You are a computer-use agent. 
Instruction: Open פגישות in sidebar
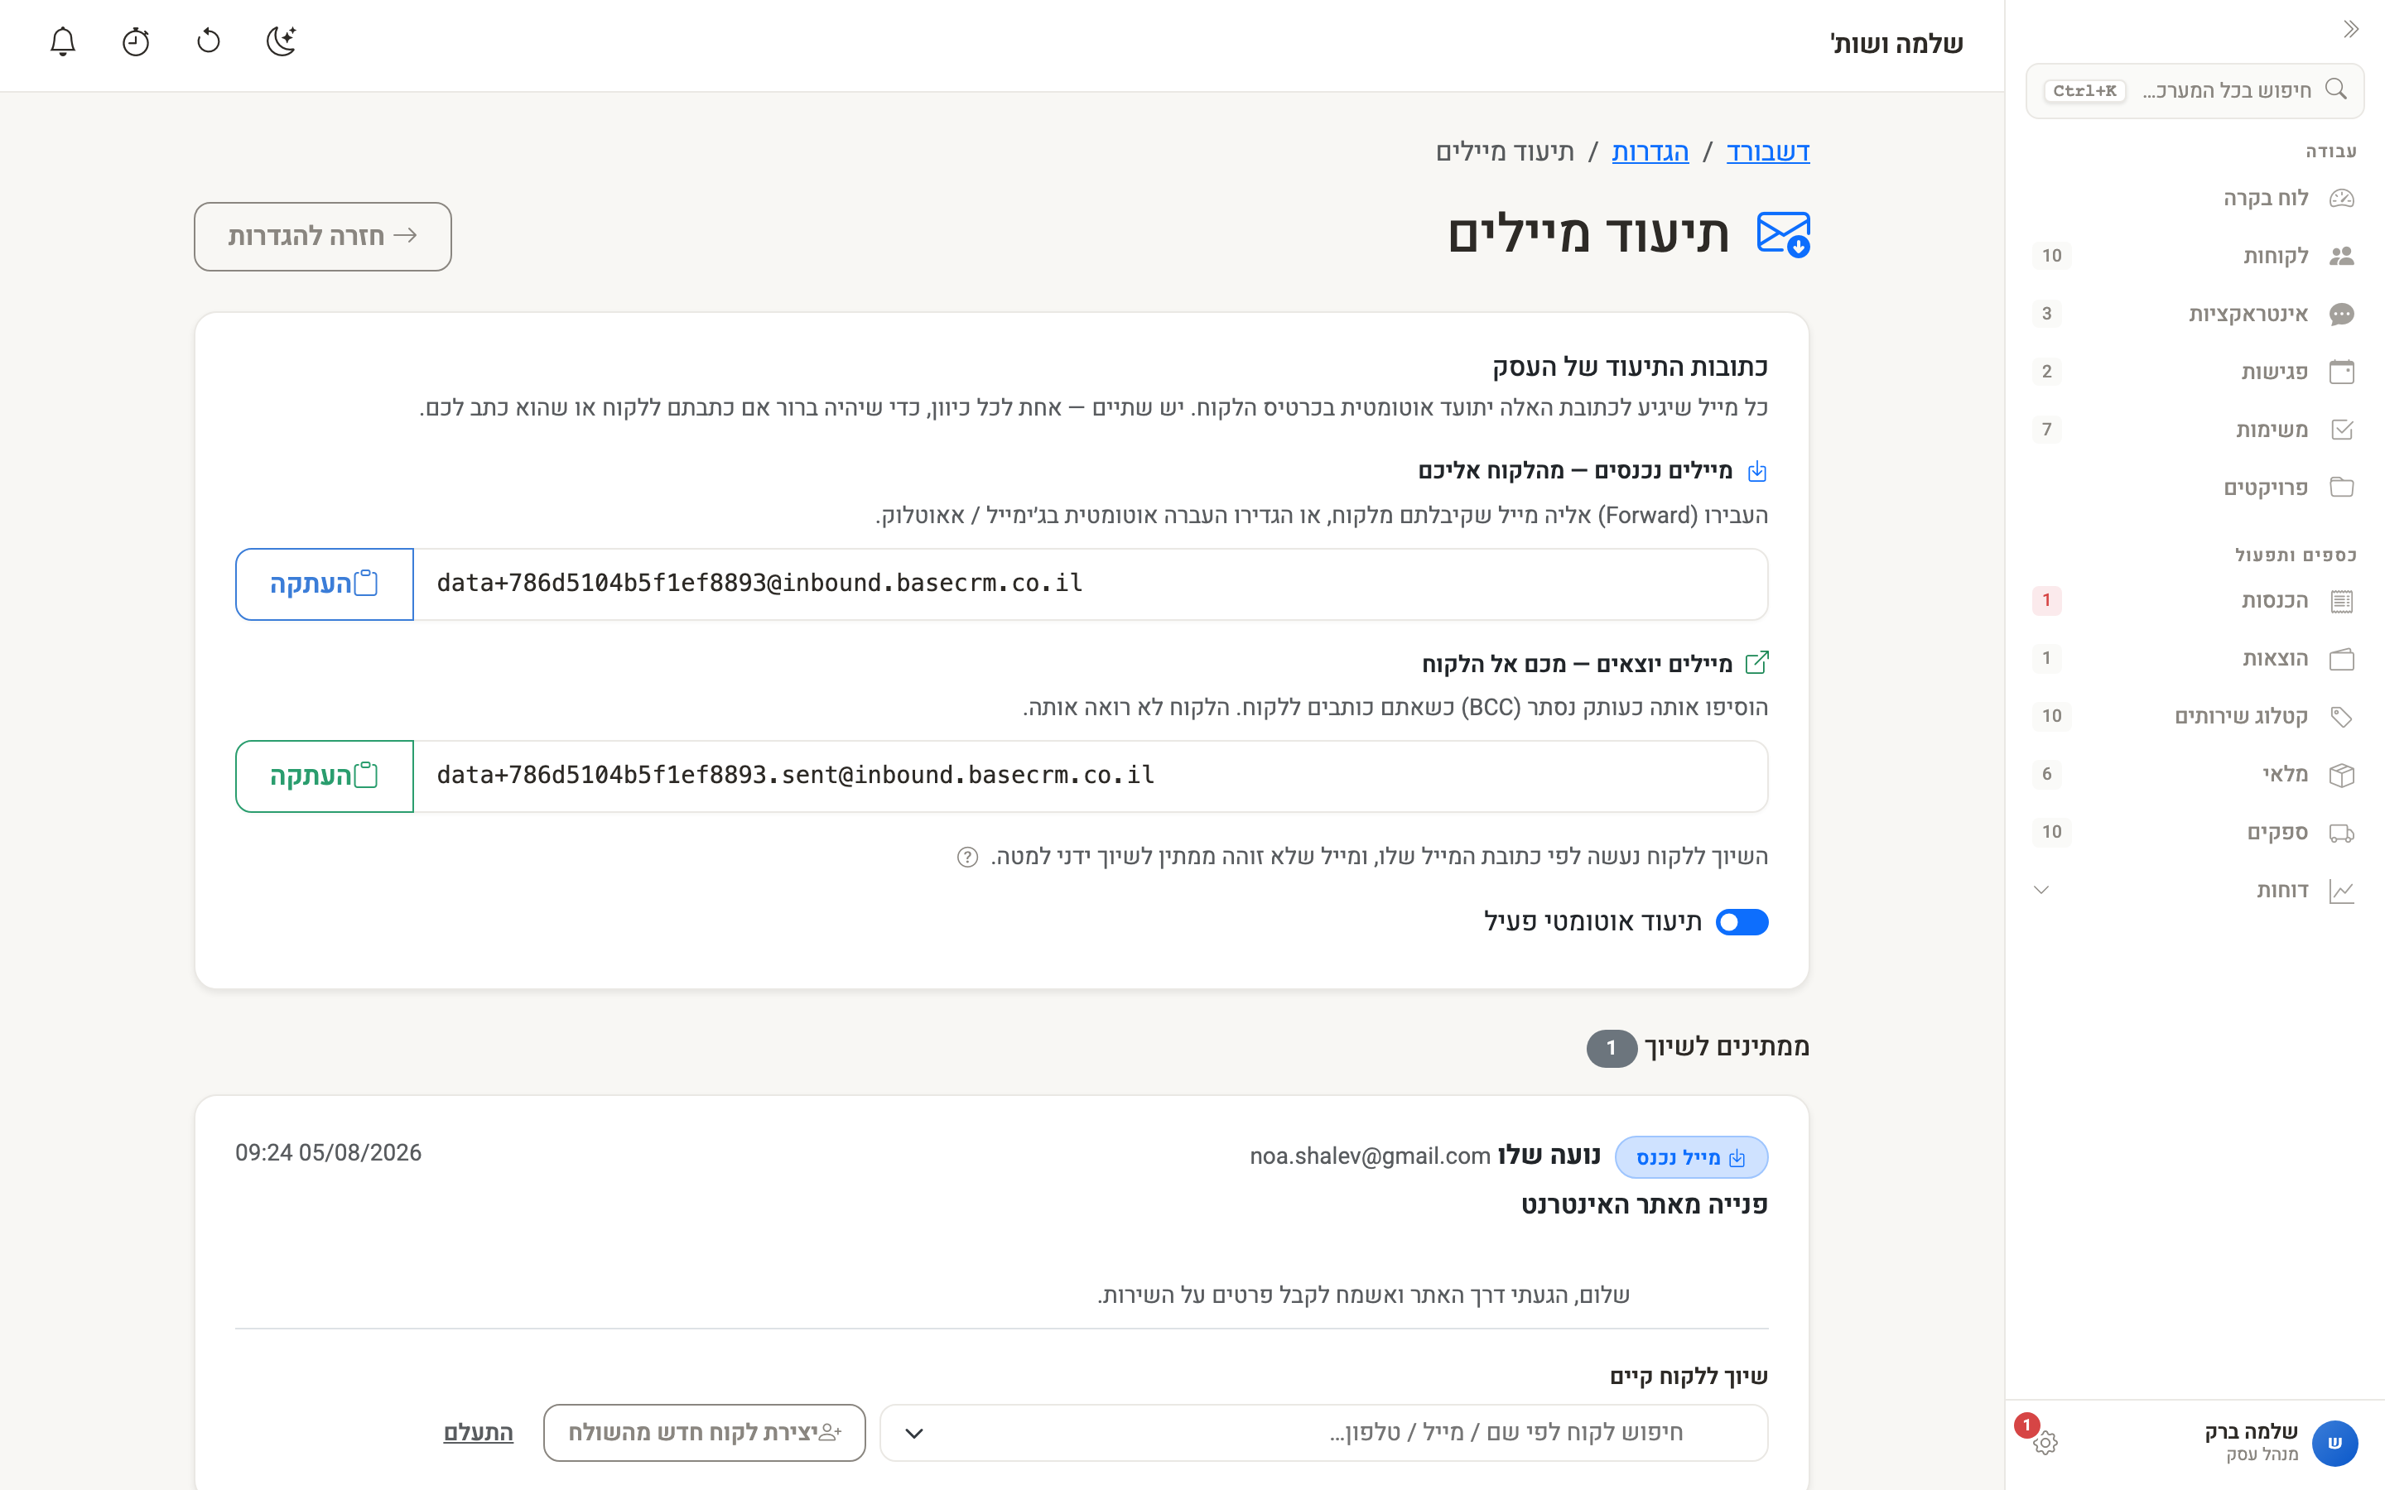click(x=2195, y=372)
